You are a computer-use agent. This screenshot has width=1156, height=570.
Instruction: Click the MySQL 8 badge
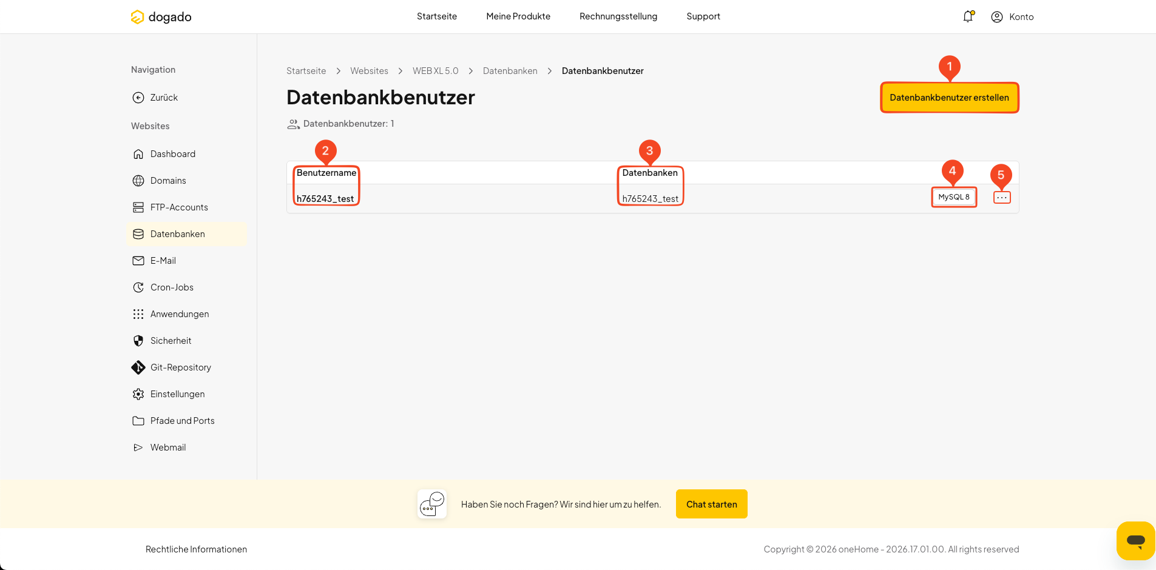click(954, 197)
